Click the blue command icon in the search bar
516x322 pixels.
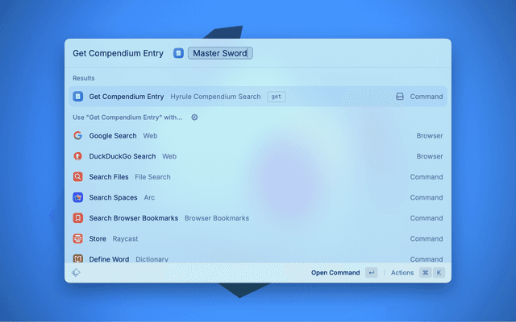(x=178, y=53)
